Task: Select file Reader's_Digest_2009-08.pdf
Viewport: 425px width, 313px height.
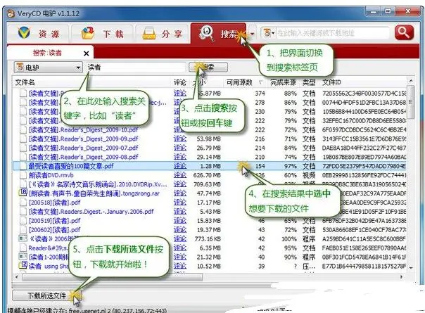Action: [x=84, y=157]
